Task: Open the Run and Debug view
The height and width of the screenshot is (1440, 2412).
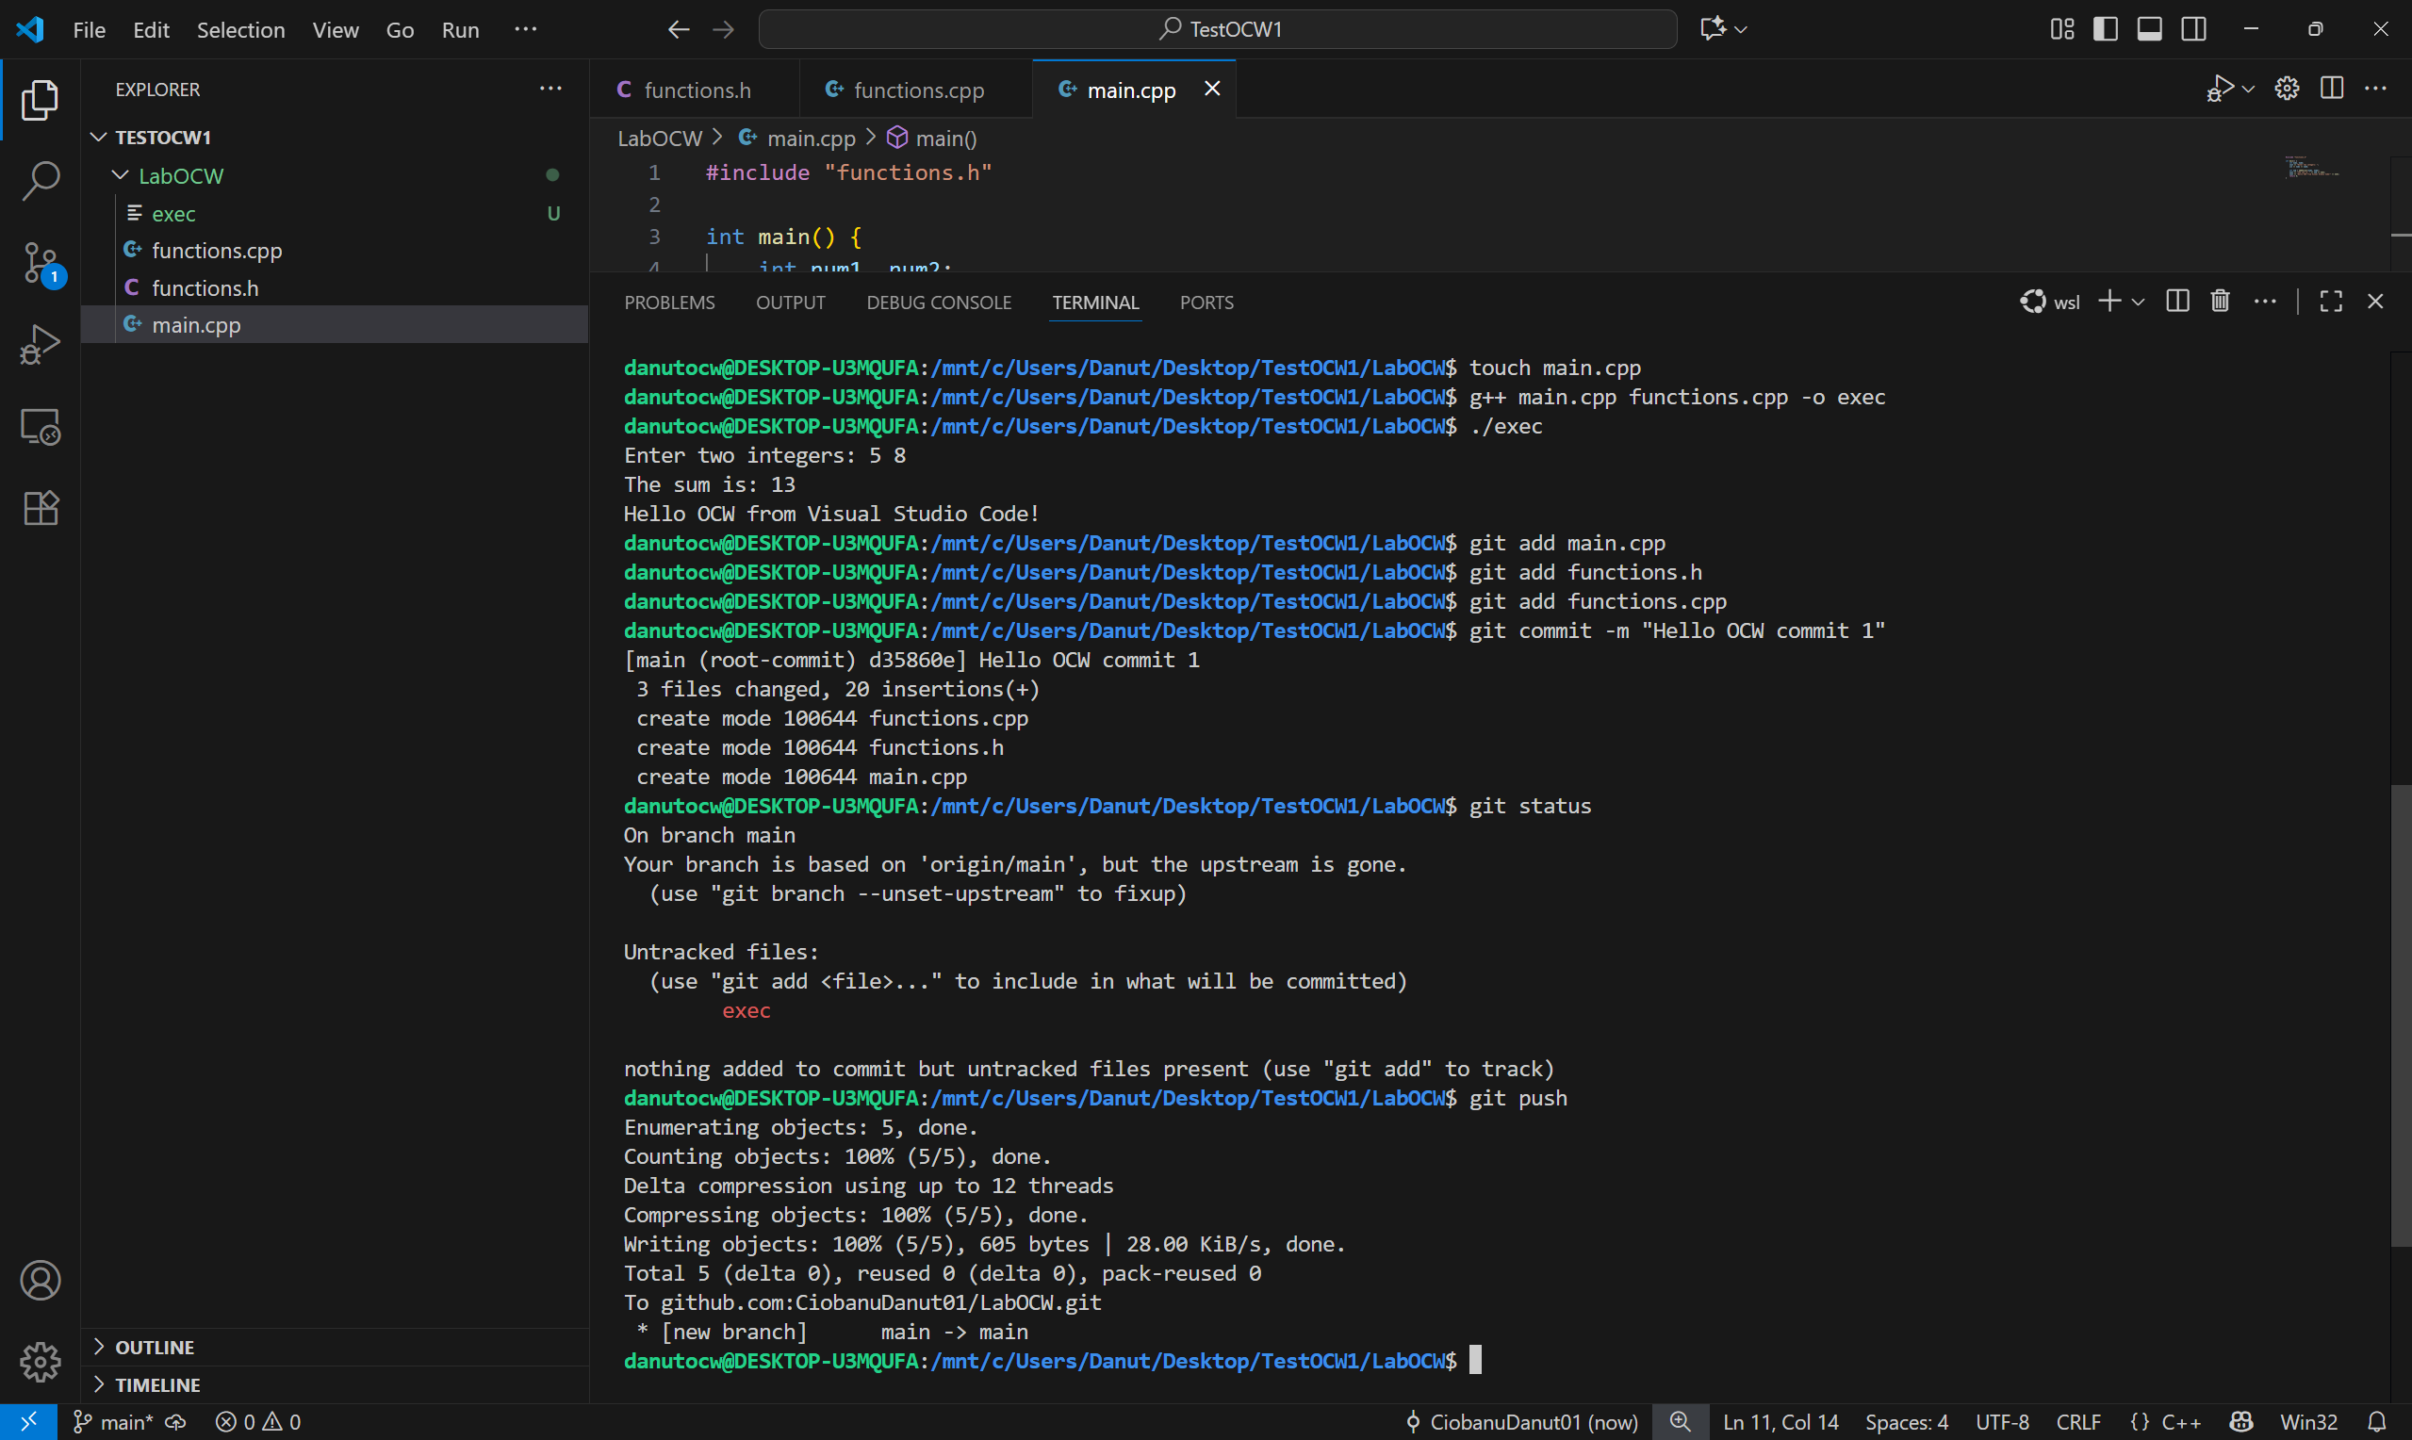Action: point(40,345)
